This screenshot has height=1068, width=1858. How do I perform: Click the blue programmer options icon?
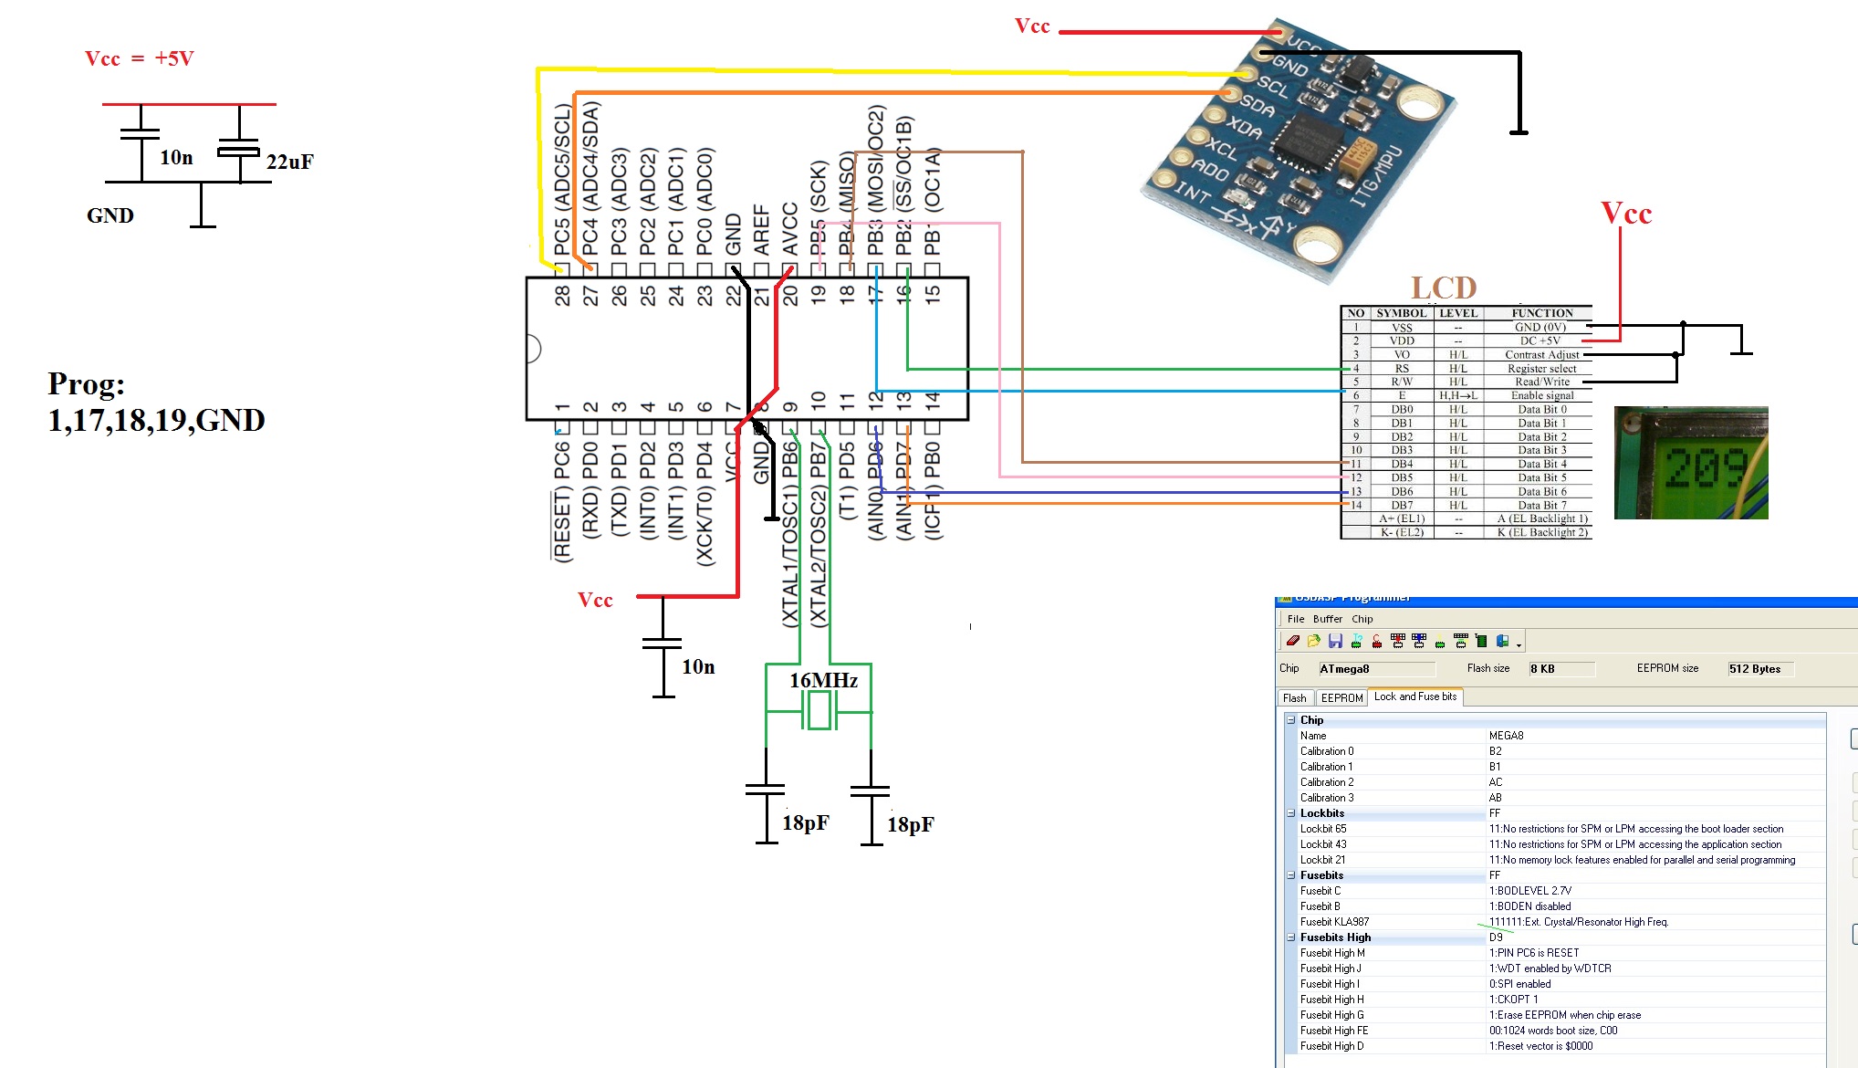[x=1502, y=642]
